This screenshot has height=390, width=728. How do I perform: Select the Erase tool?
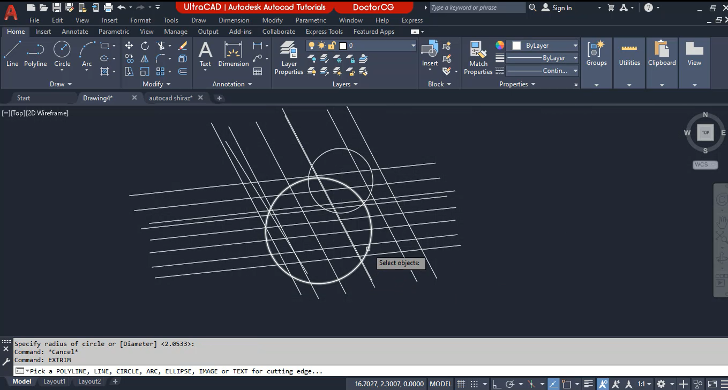(183, 46)
